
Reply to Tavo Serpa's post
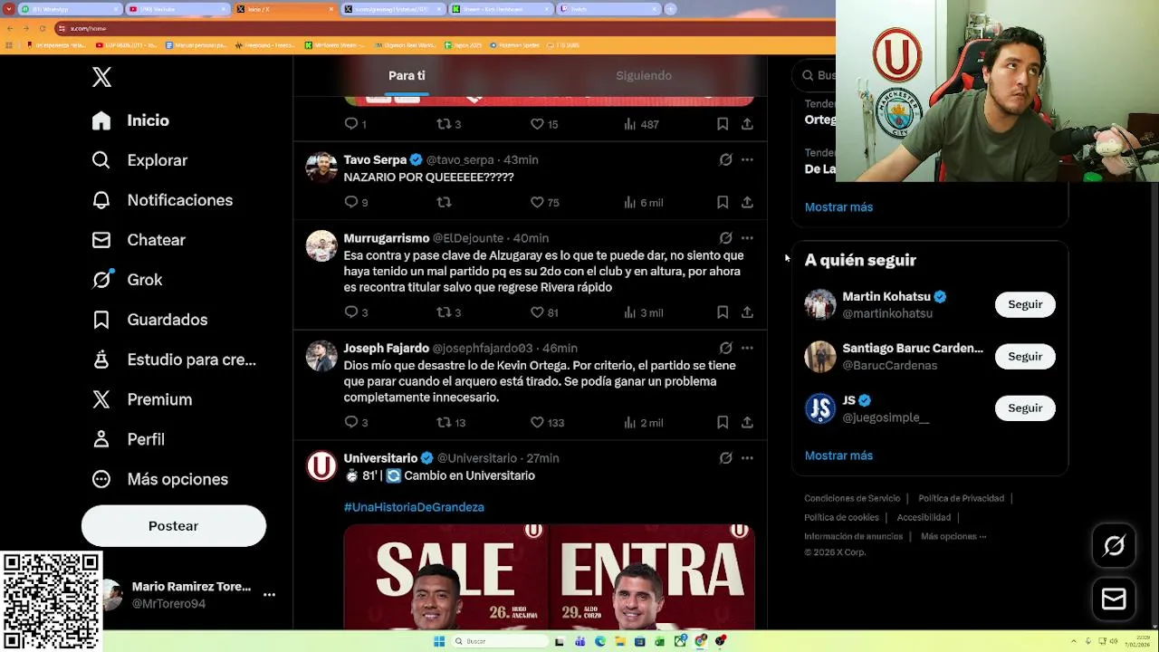click(x=356, y=202)
